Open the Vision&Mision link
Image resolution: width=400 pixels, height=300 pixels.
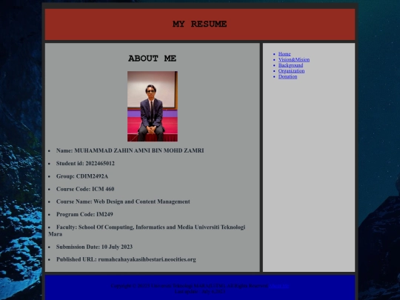(x=294, y=60)
